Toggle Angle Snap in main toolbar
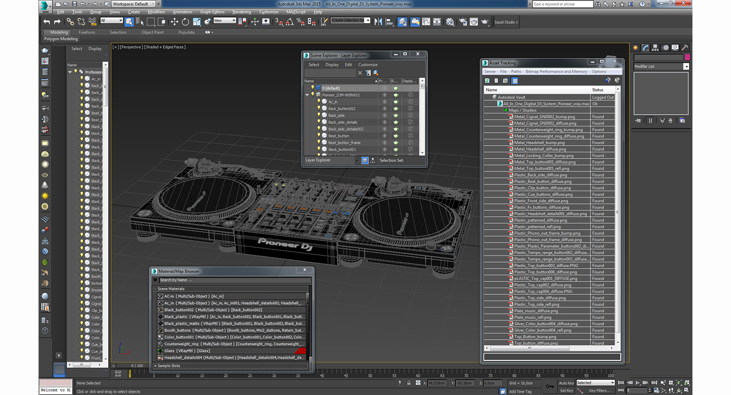 pos(290,22)
